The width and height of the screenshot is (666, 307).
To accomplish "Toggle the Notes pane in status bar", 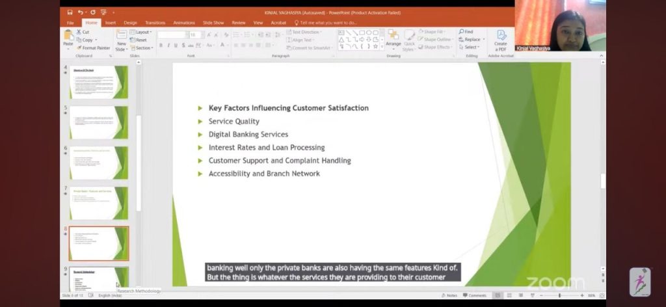I will [x=449, y=295].
